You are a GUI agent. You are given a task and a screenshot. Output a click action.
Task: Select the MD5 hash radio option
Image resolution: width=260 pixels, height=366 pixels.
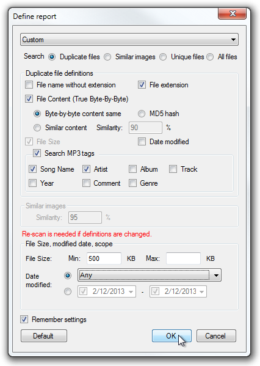142,114
